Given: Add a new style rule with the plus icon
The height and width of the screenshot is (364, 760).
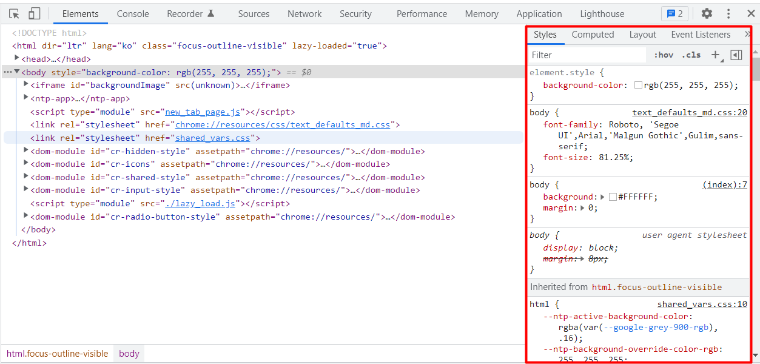Looking at the screenshot, I should click(x=716, y=55).
